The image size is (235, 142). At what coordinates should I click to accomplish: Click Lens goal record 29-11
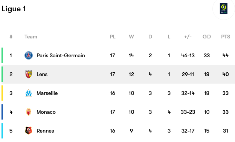(x=188, y=74)
